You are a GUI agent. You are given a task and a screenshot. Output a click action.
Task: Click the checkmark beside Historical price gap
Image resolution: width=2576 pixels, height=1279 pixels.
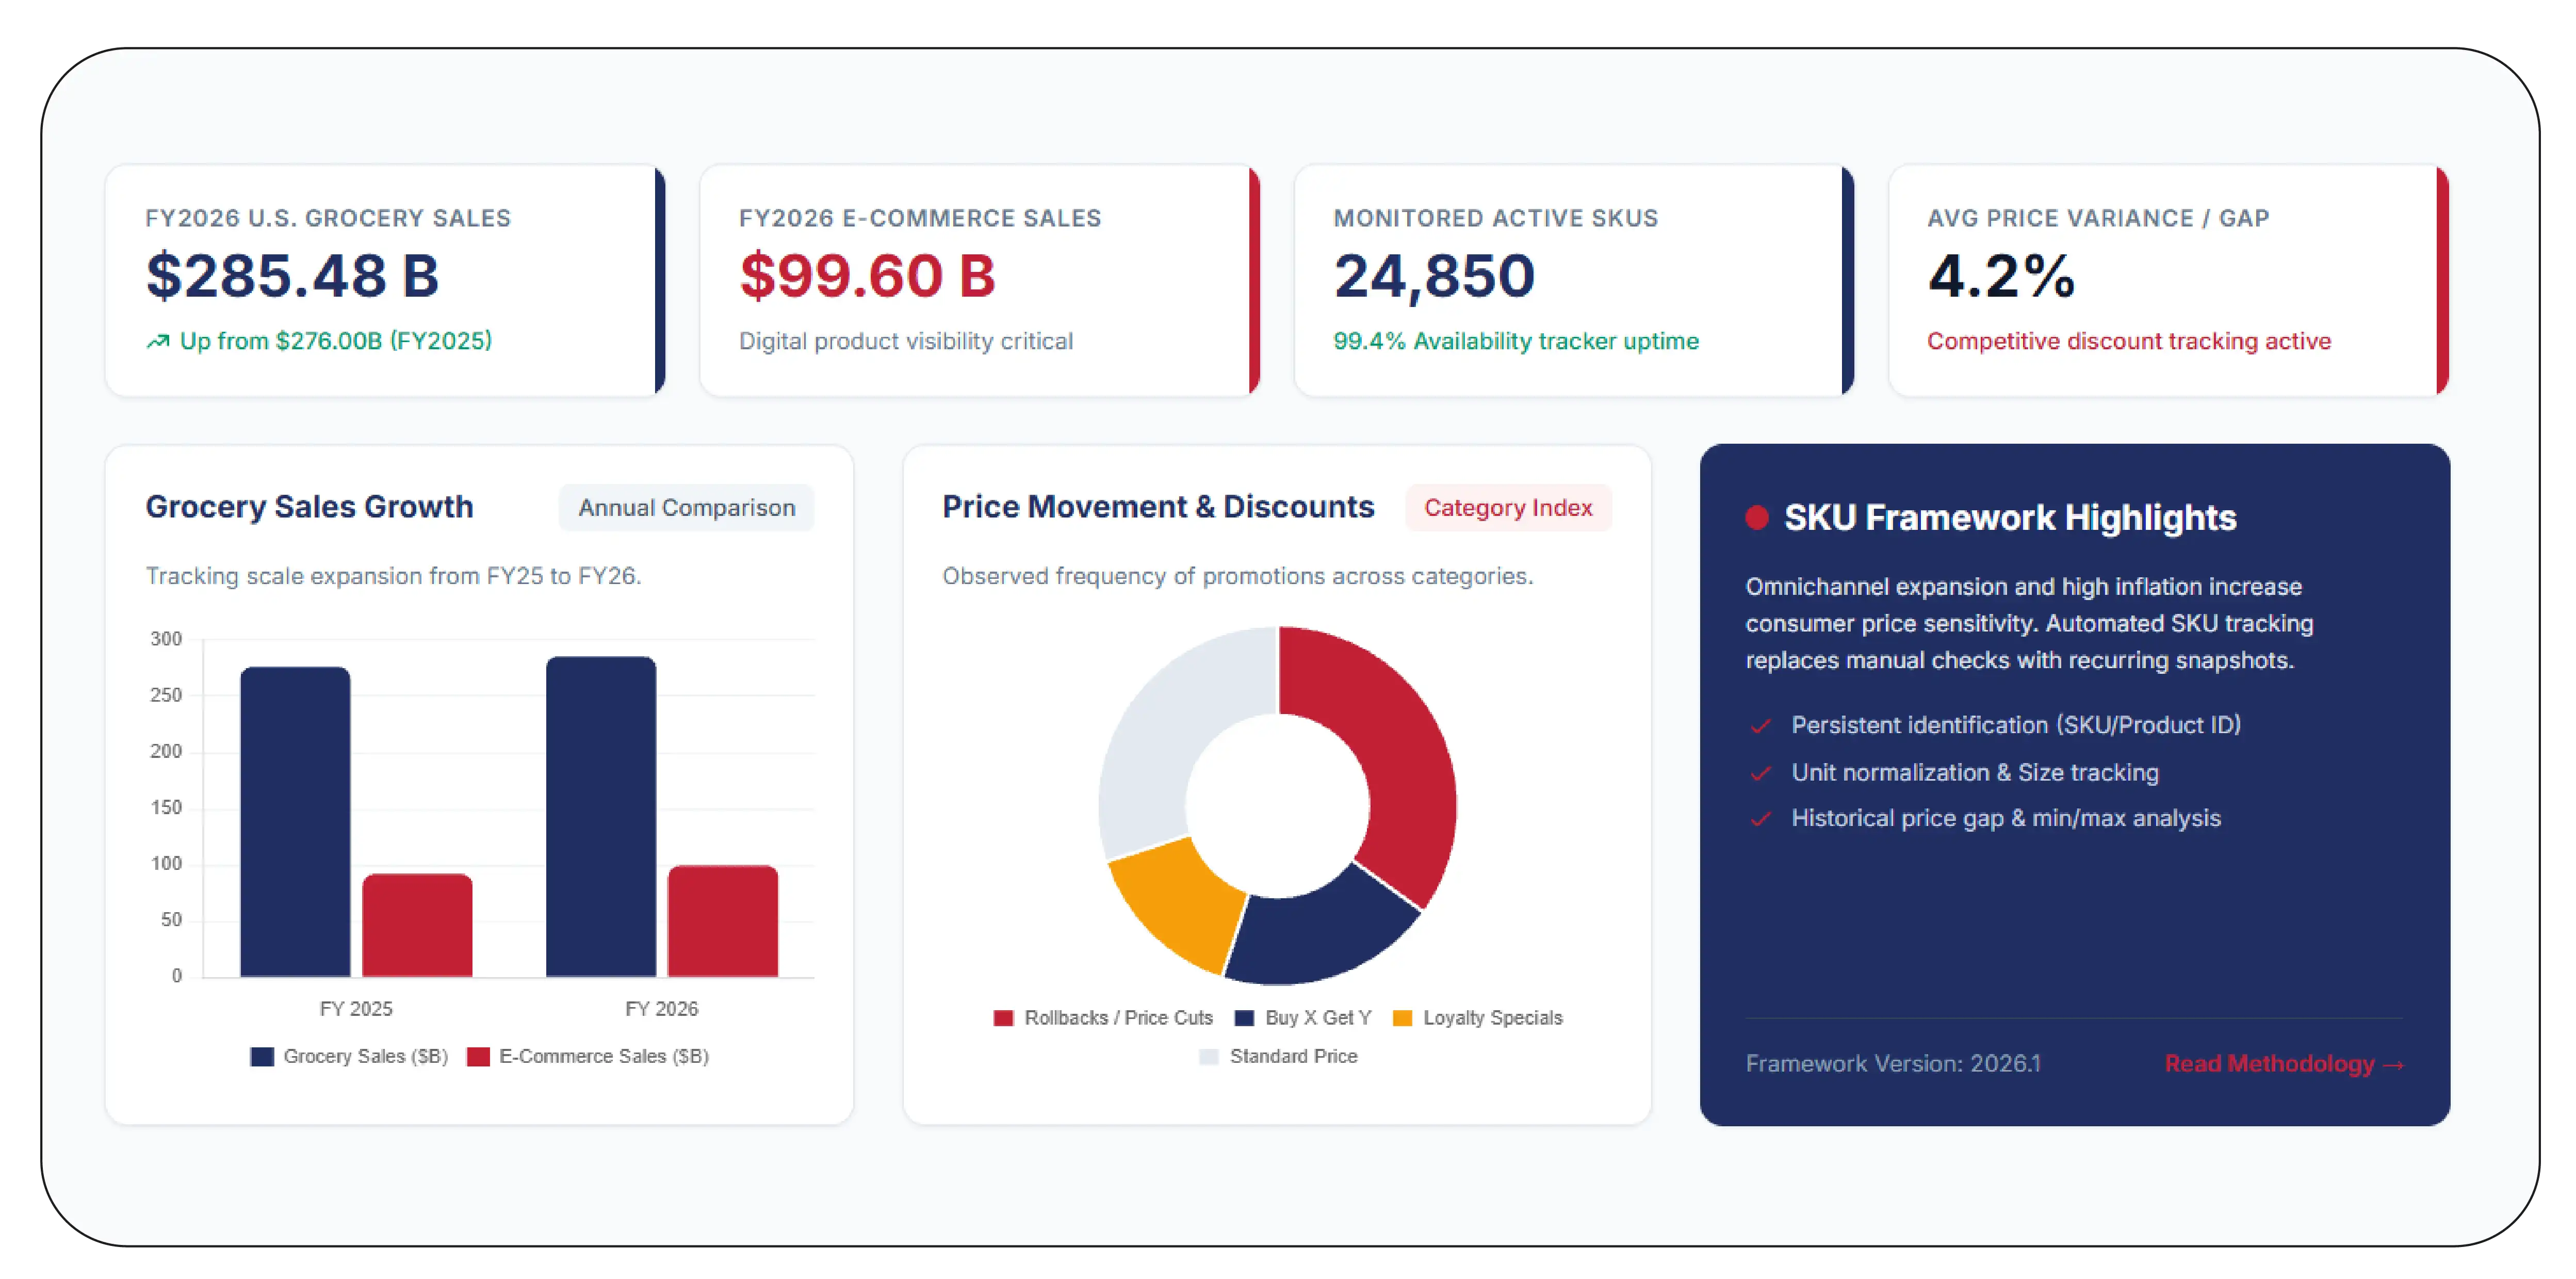pos(1761,819)
